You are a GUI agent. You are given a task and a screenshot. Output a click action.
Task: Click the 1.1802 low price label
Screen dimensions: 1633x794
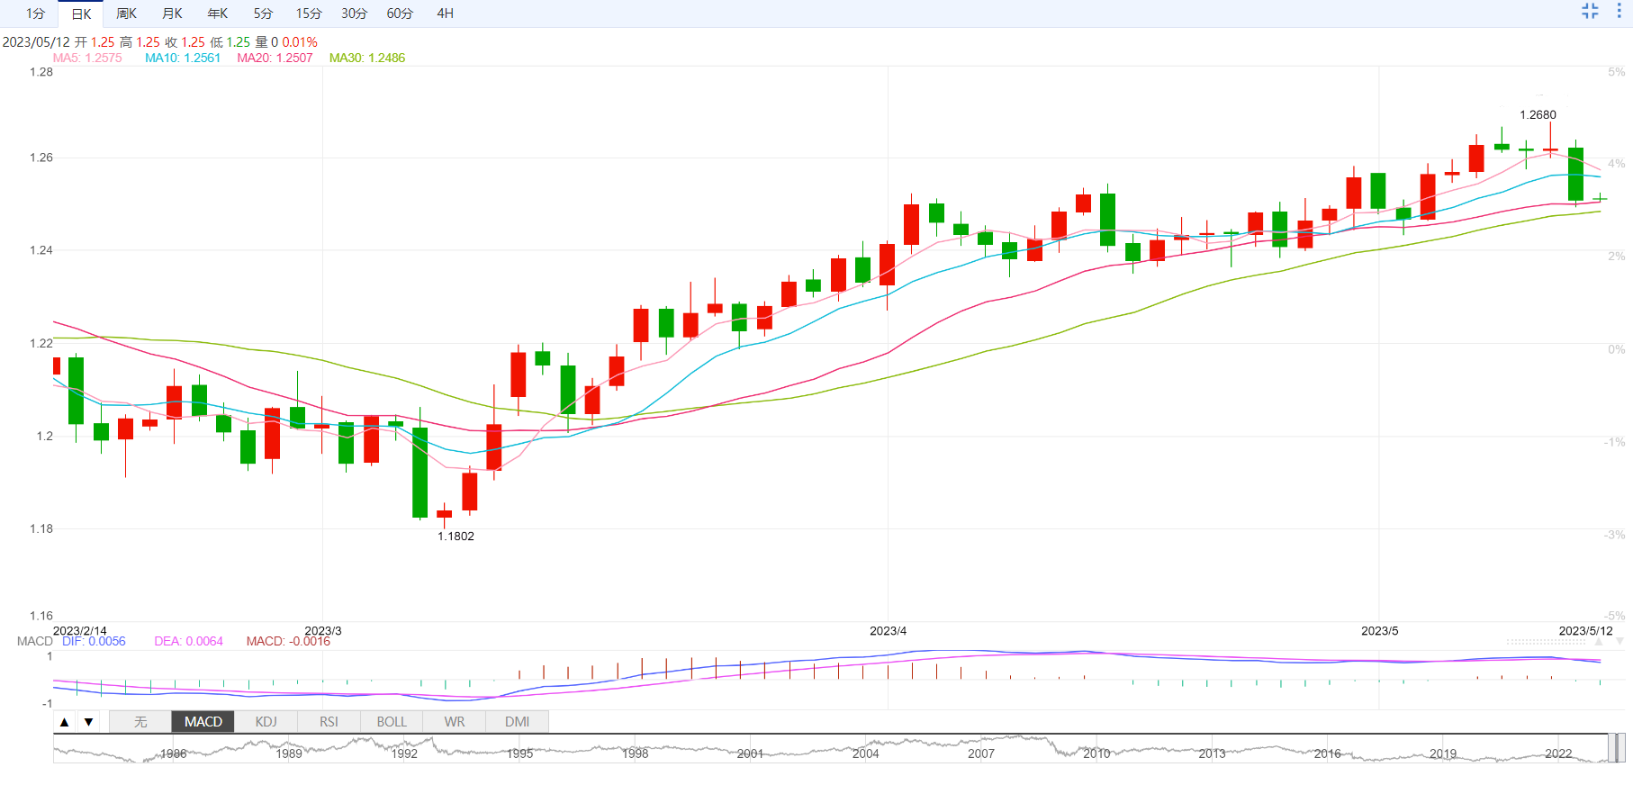(456, 536)
